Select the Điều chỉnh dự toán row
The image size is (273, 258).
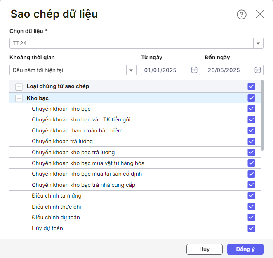point(56,217)
